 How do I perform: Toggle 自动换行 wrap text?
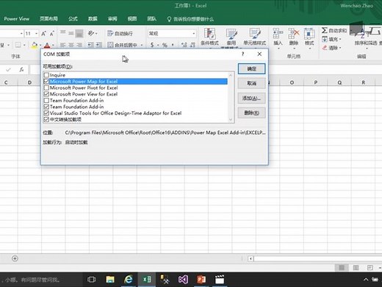tap(120, 33)
